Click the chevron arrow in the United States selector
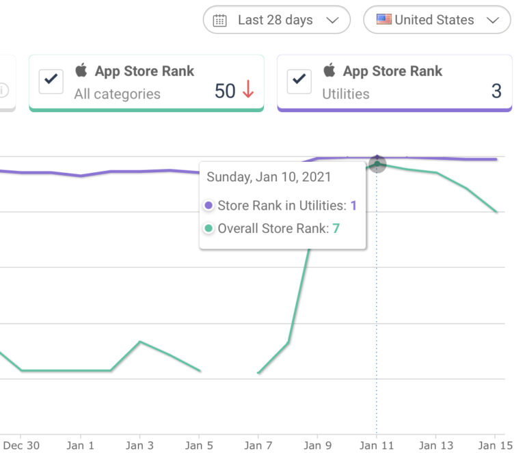Screen dimensions: 525x453 pyautogui.click(x=493, y=20)
